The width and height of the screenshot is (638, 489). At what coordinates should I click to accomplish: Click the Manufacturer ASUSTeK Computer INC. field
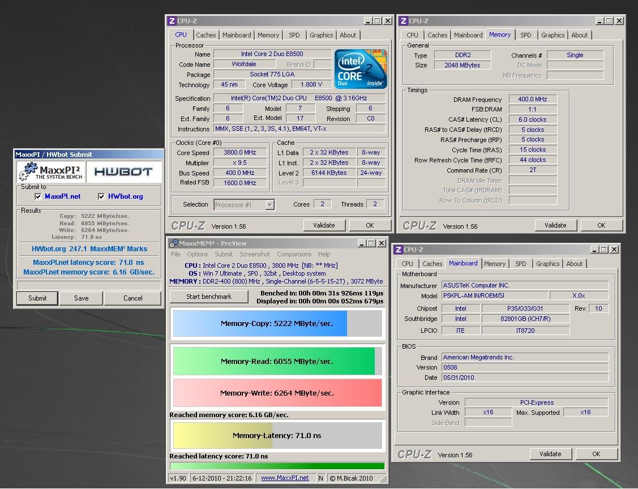(525, 286)
